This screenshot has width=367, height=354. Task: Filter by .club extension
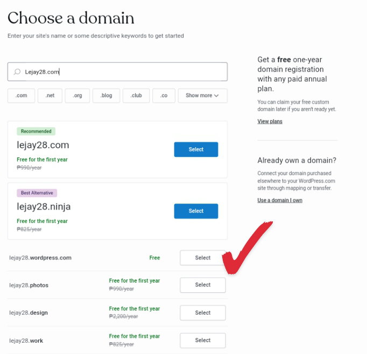[x=136, y=96]
